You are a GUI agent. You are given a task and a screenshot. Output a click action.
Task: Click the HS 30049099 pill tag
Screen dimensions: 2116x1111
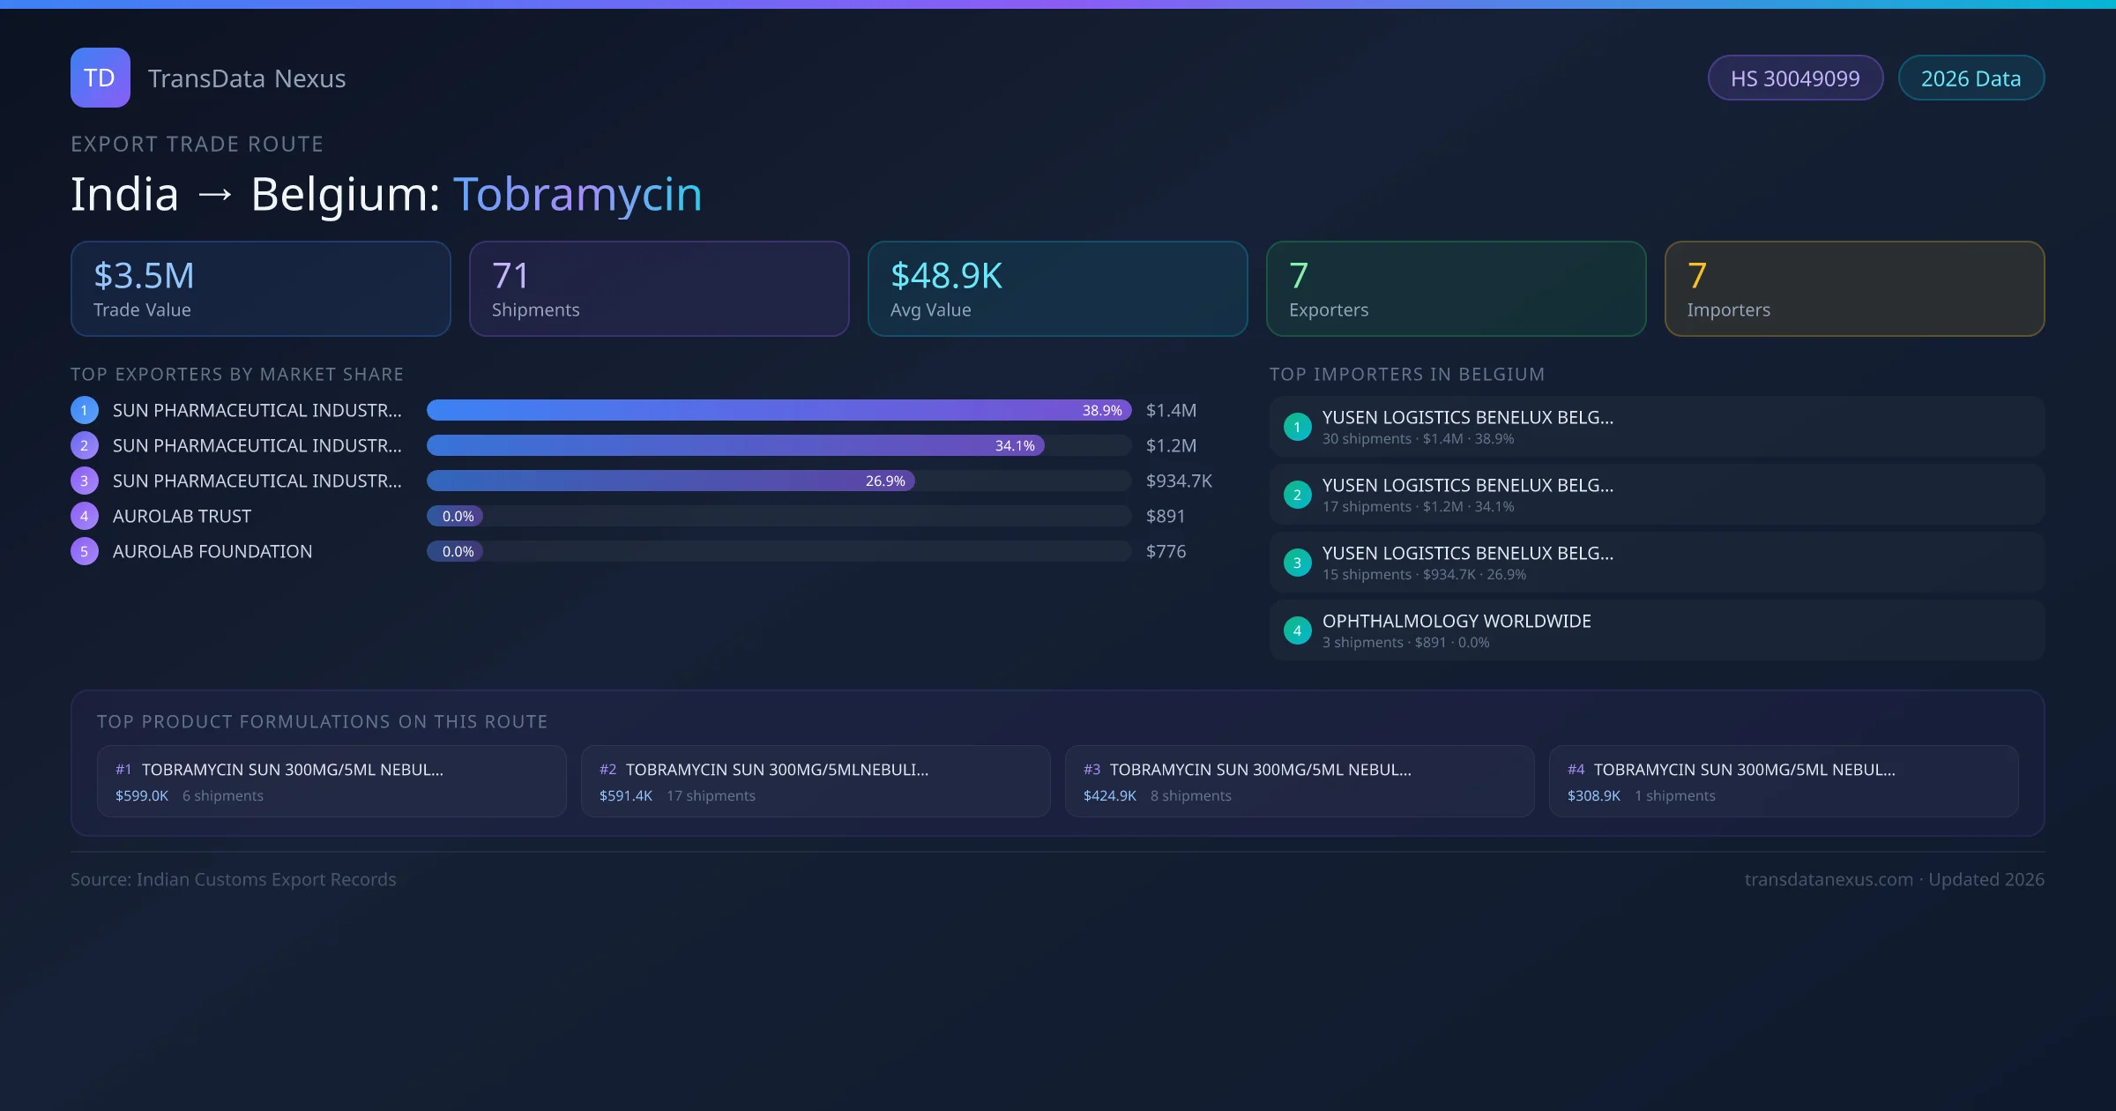pyautogui.click(x=1794, y=78)
